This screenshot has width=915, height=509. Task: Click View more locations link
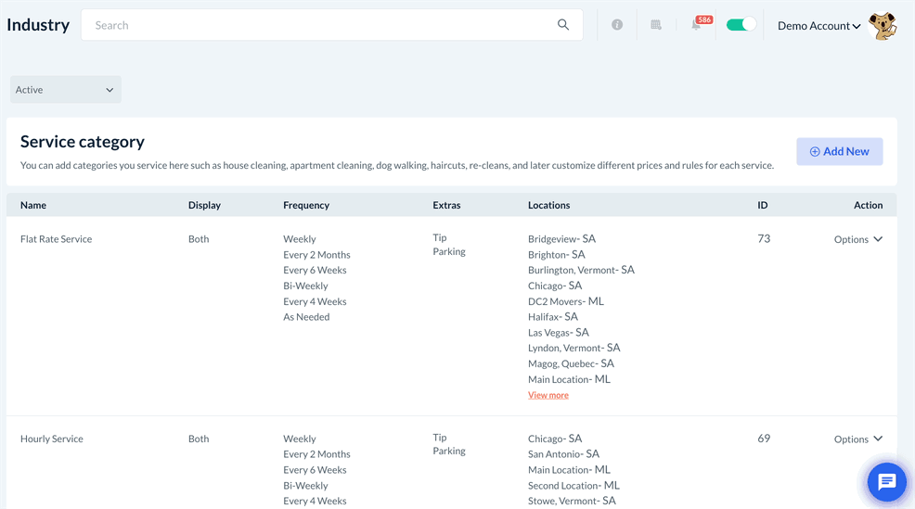click(x=548, y=395)
